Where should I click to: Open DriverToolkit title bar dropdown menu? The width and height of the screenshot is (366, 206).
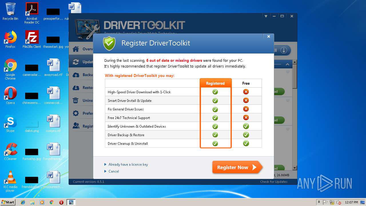point(266,16)
